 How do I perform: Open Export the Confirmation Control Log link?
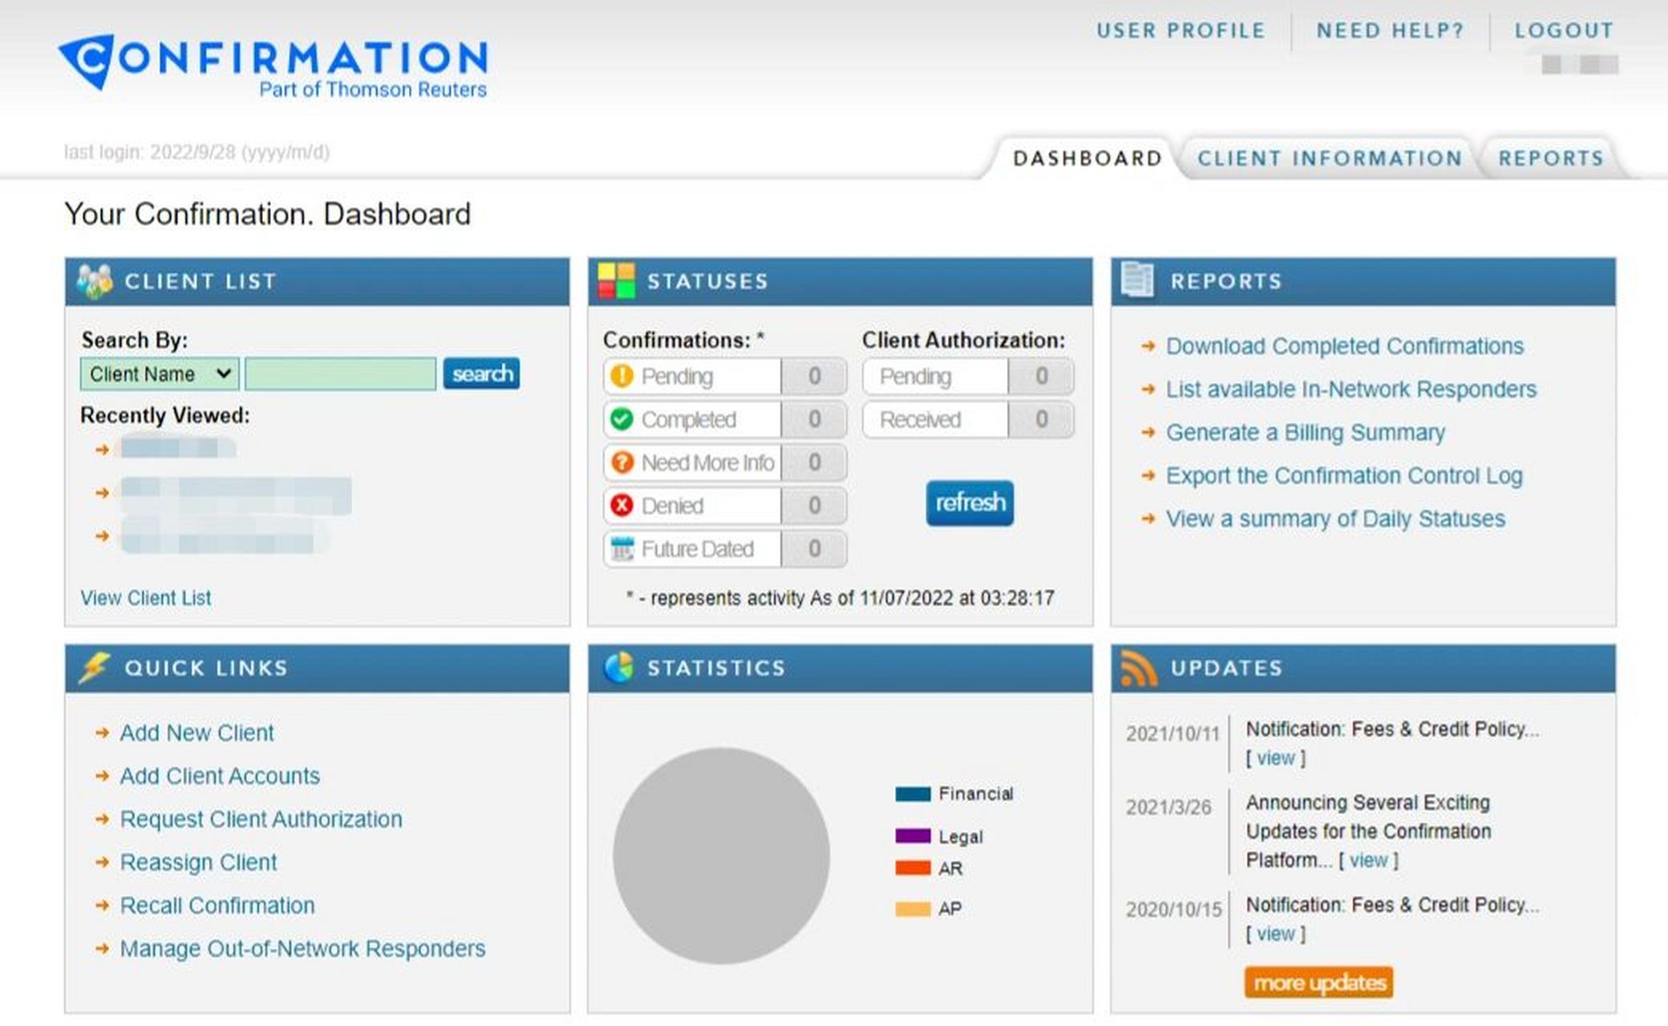tap(1344, 476)
